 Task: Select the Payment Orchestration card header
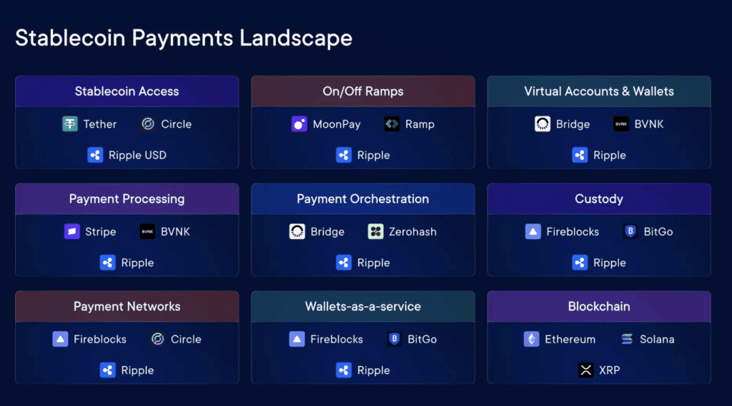tap(363, 199)
